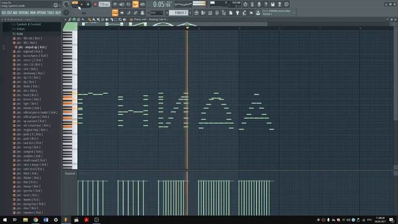Open the Control lane selector
The image size is (398, 224).
click(x=70, y=174)
